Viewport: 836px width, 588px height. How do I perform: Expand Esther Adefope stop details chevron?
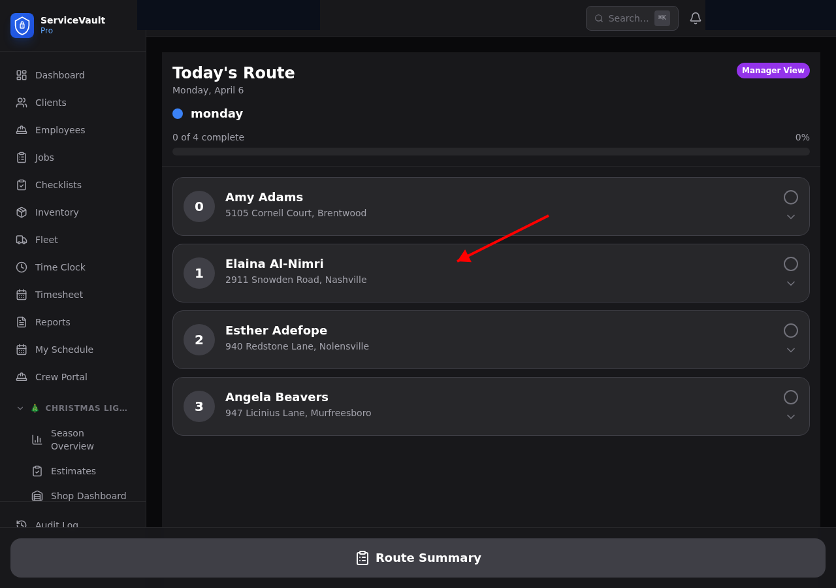[x=791, y=350]
